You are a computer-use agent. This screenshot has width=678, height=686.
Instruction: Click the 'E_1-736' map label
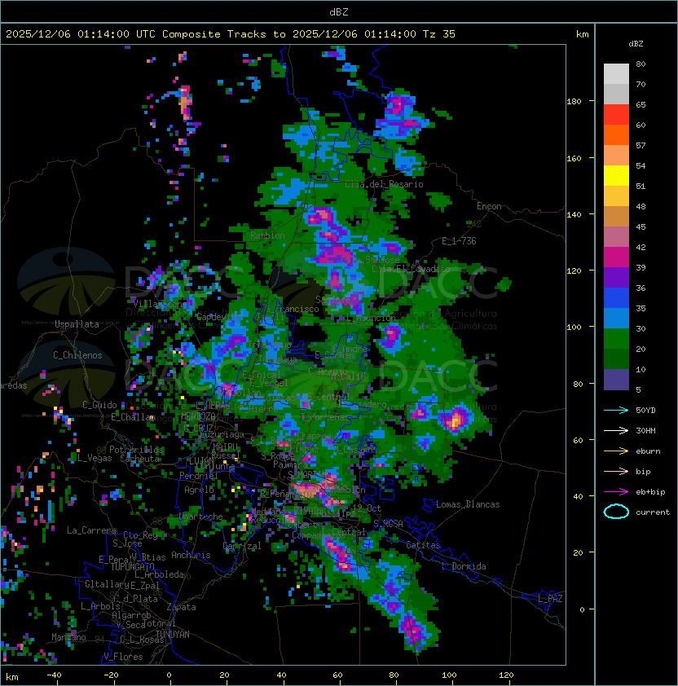click(x=459, y=241)
